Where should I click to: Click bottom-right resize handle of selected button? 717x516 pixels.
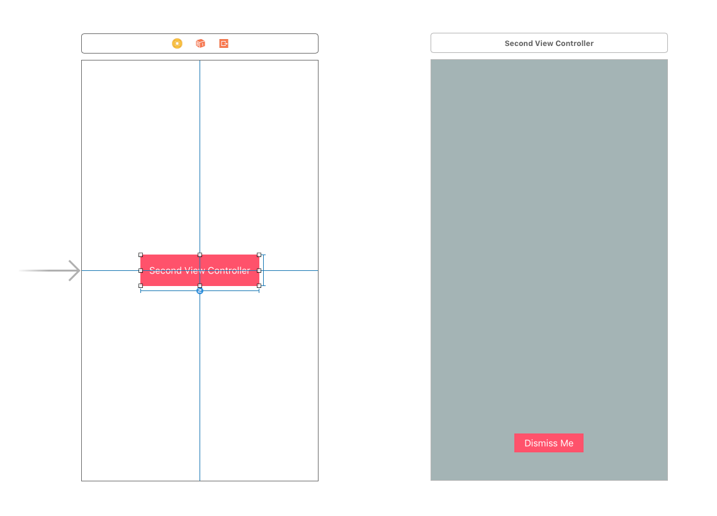pyautogui.click(x=259, y=285)
